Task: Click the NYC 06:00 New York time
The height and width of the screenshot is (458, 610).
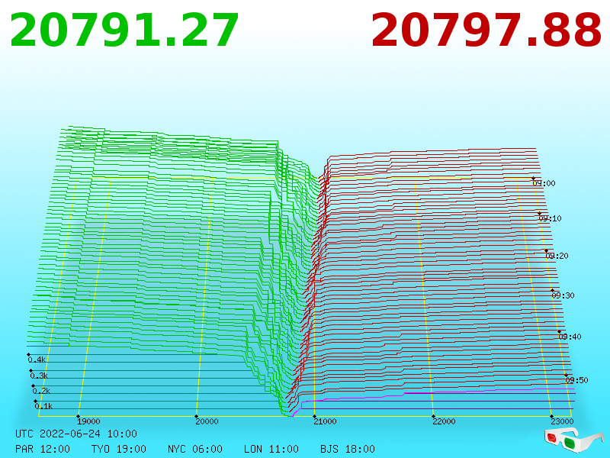Action: tap(195, 449)
